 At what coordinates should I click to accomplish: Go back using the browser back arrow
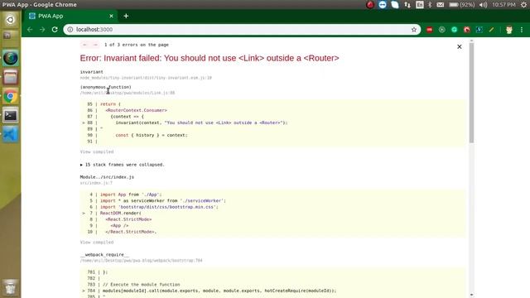tap(30, 30)
